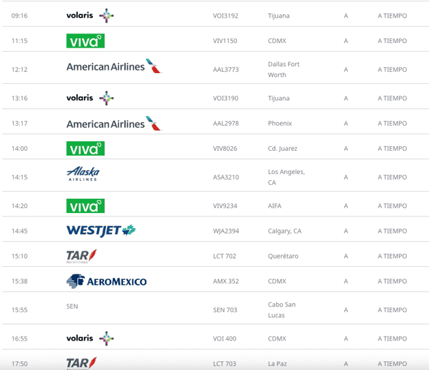Click the Alaska Airlines logo
Screen dimensions: 429x370
coord(83,173)
